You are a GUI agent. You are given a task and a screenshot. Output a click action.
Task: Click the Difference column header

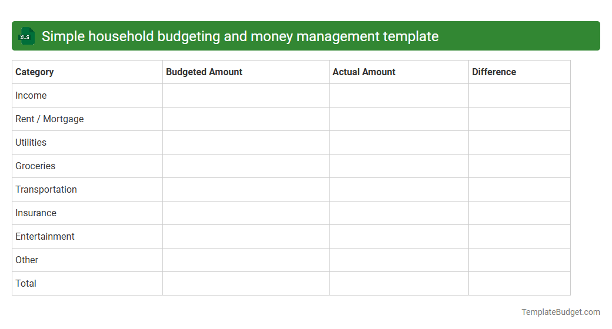point(520,72)
